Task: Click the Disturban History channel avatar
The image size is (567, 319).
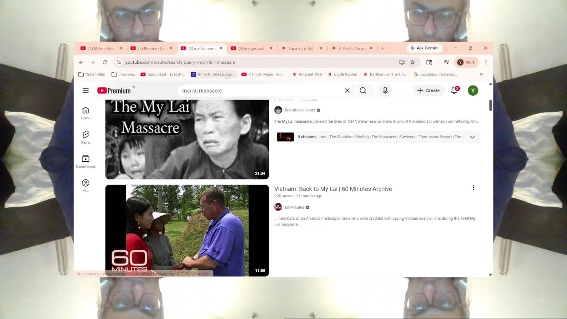Action: click(x=278, y=110)
